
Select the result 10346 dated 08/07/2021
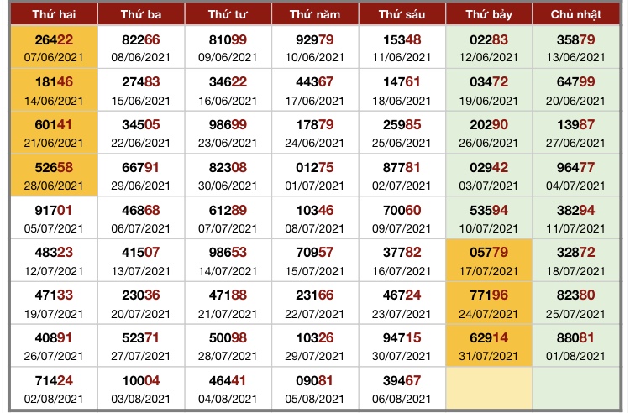[314, 218]
